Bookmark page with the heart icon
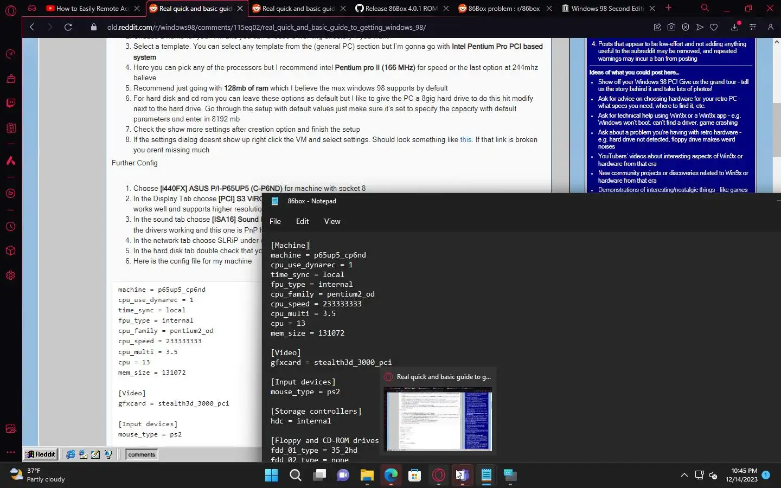781x488 pixels. 714,27
